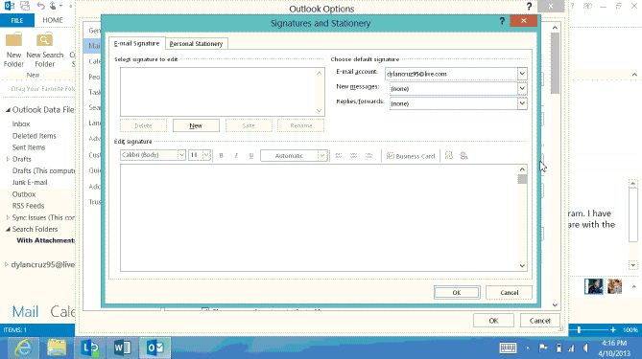The width and height of the screenshot is (642, 359).
Task: Open help for Signatures and Stationery dialog
Action: pyautogui.click(x=502, y=21)
